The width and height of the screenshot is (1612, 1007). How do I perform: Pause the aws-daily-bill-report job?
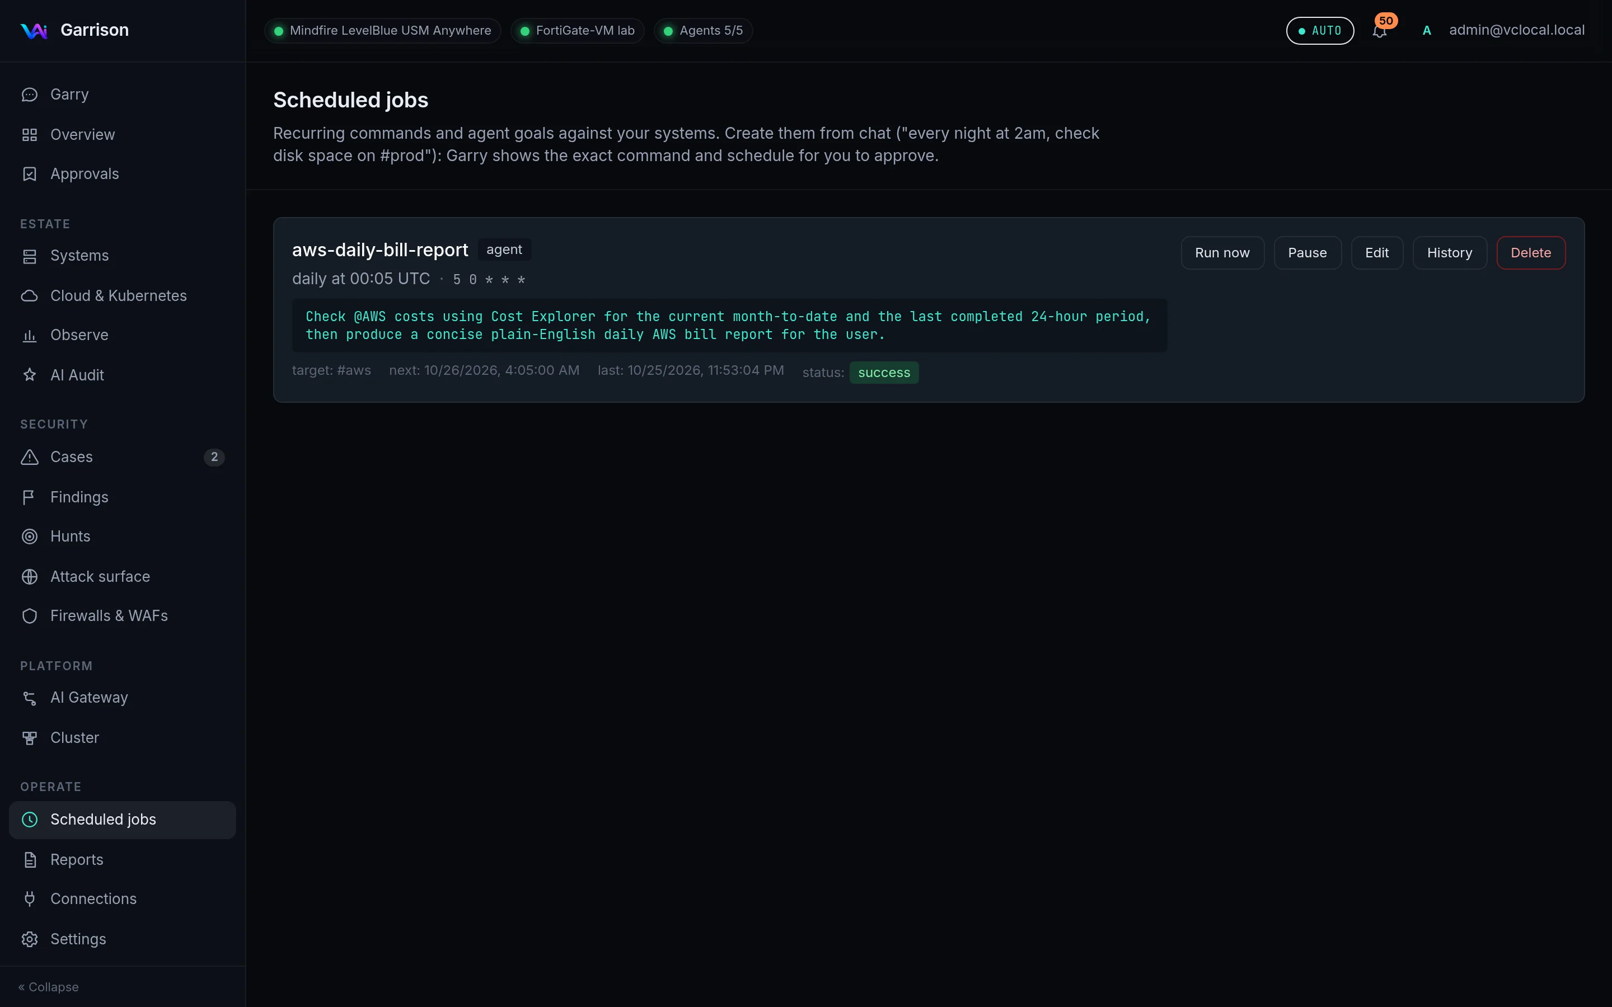[x=1307, y=253]
